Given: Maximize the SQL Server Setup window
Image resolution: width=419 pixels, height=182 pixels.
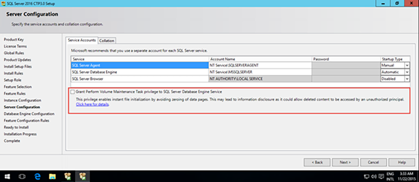Looking at the screenshot, I should 397,3.
